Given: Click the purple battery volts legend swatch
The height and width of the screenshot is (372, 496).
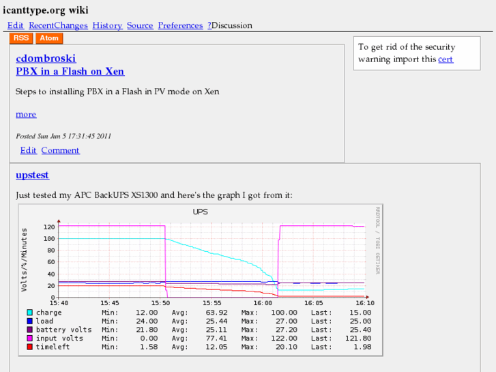Looking at the screenshot, I should tap(30, 330).
